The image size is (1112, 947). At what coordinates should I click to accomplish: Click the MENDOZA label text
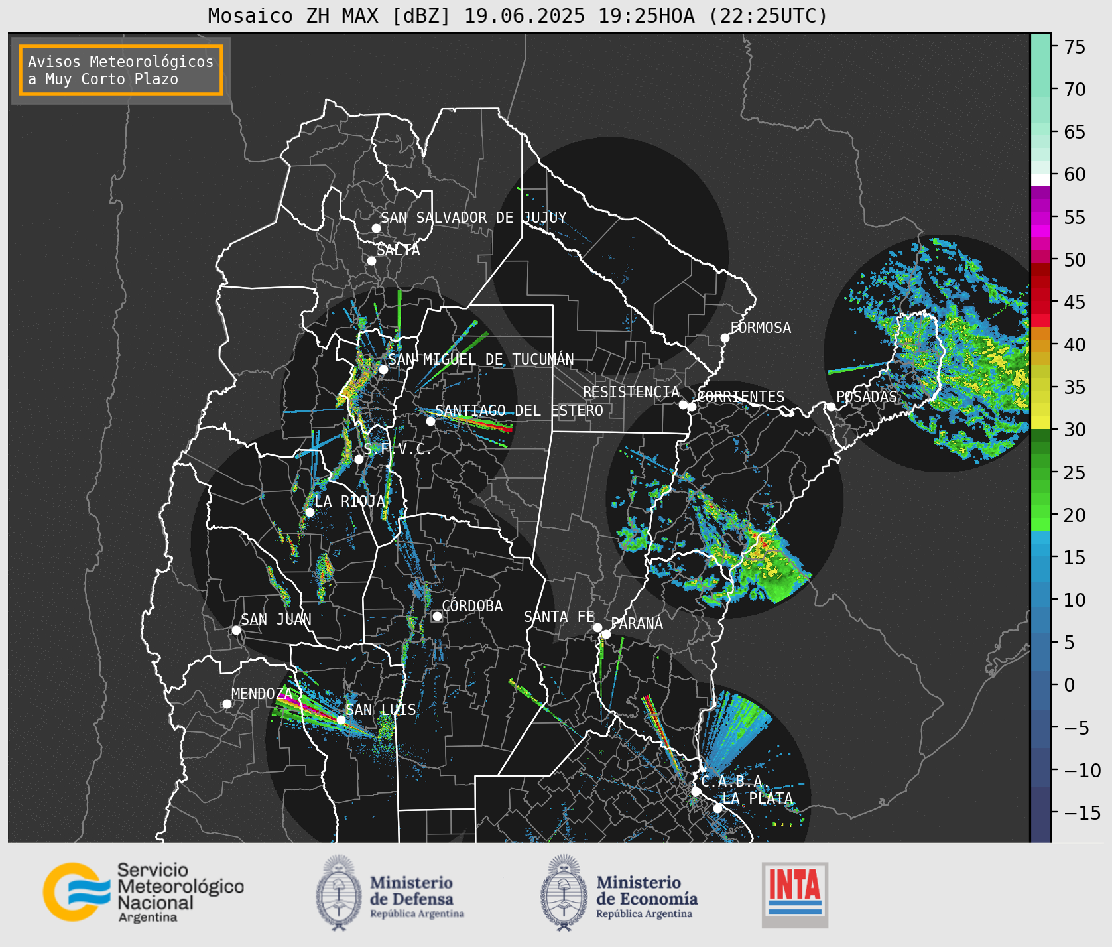click(x=262, y=694)
